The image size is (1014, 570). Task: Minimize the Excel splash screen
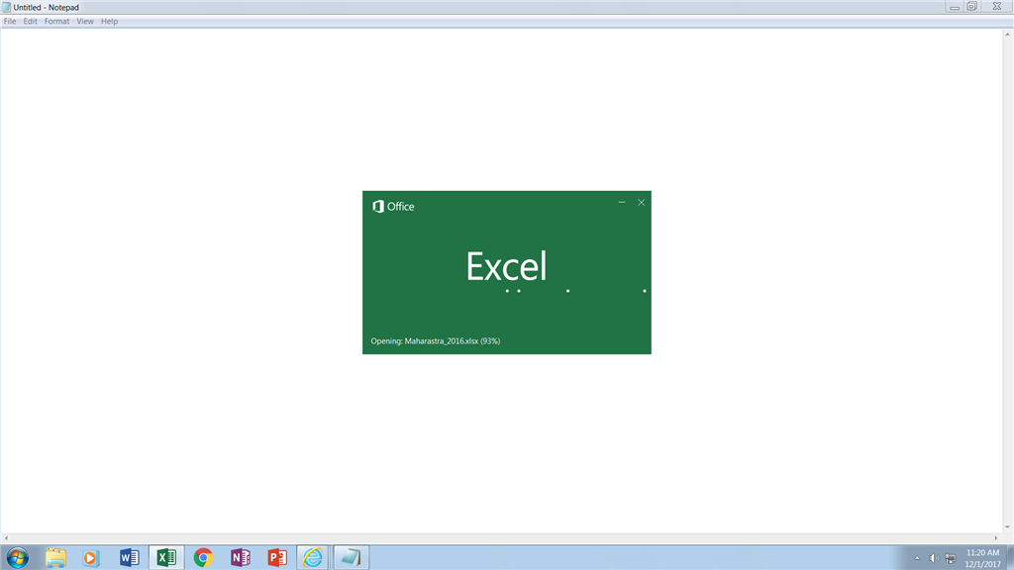622,202
